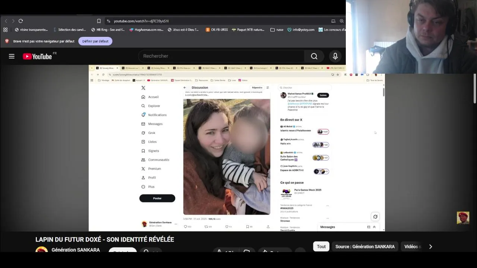The width and height of the screenshot is (477, 268).
Task: Open the 'info@yotoy.com' bookmark
Action: (301, 30)
